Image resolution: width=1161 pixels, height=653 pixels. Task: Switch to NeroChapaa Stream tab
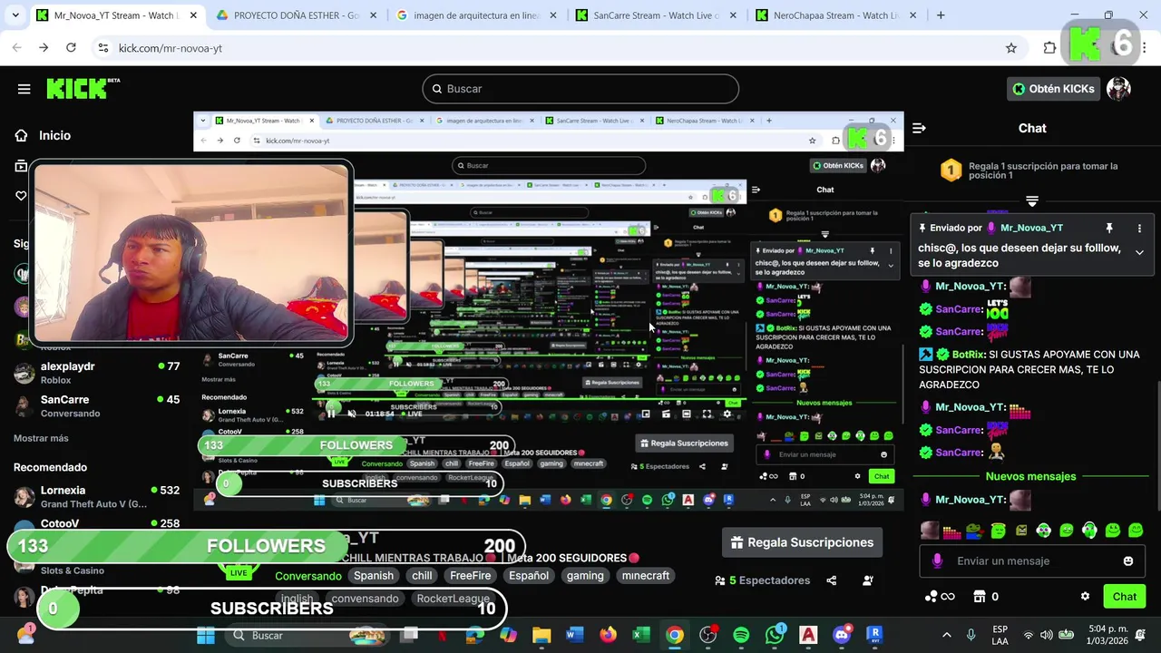[x=834, y=15]
